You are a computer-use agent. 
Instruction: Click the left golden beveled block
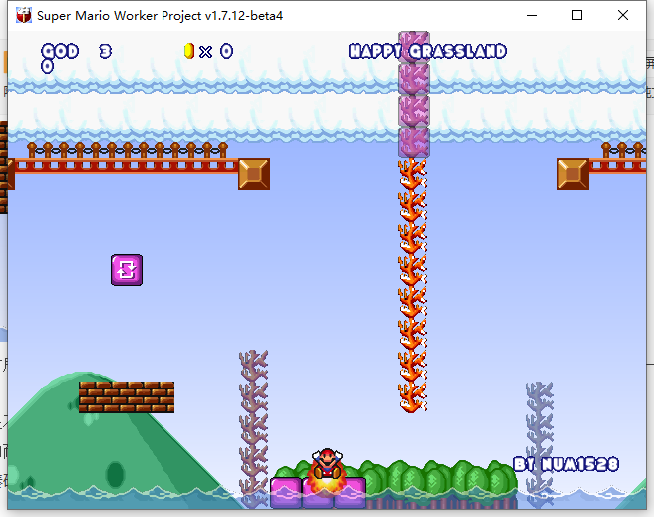click(x=254, y=174)
